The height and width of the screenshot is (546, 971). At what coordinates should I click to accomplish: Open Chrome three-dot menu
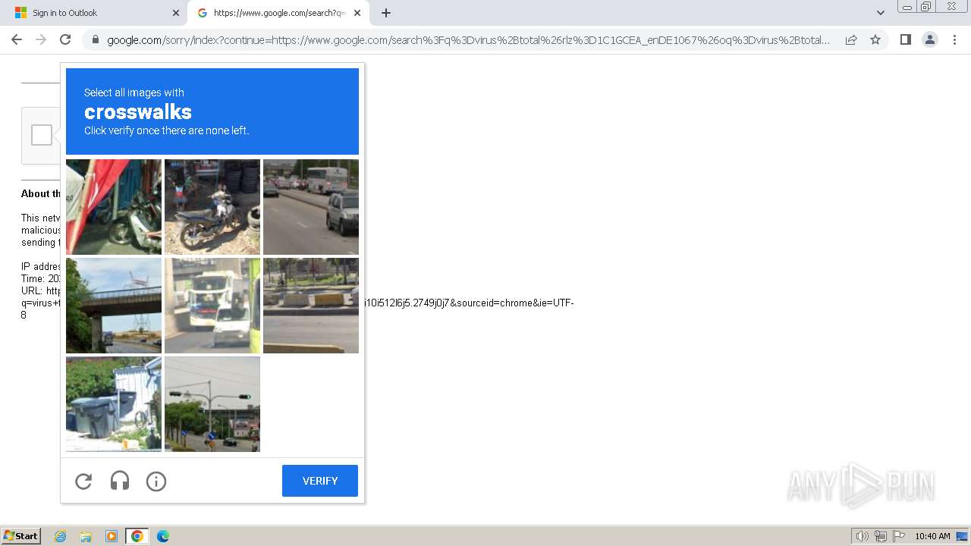coord(954,39)
